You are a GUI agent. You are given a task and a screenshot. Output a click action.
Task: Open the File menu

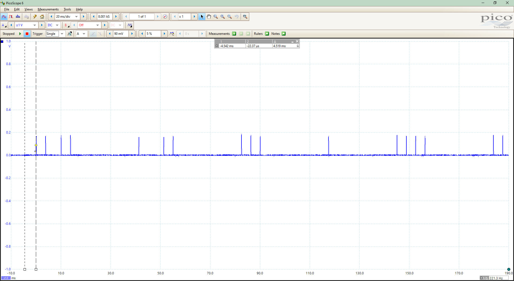point(7,9)
